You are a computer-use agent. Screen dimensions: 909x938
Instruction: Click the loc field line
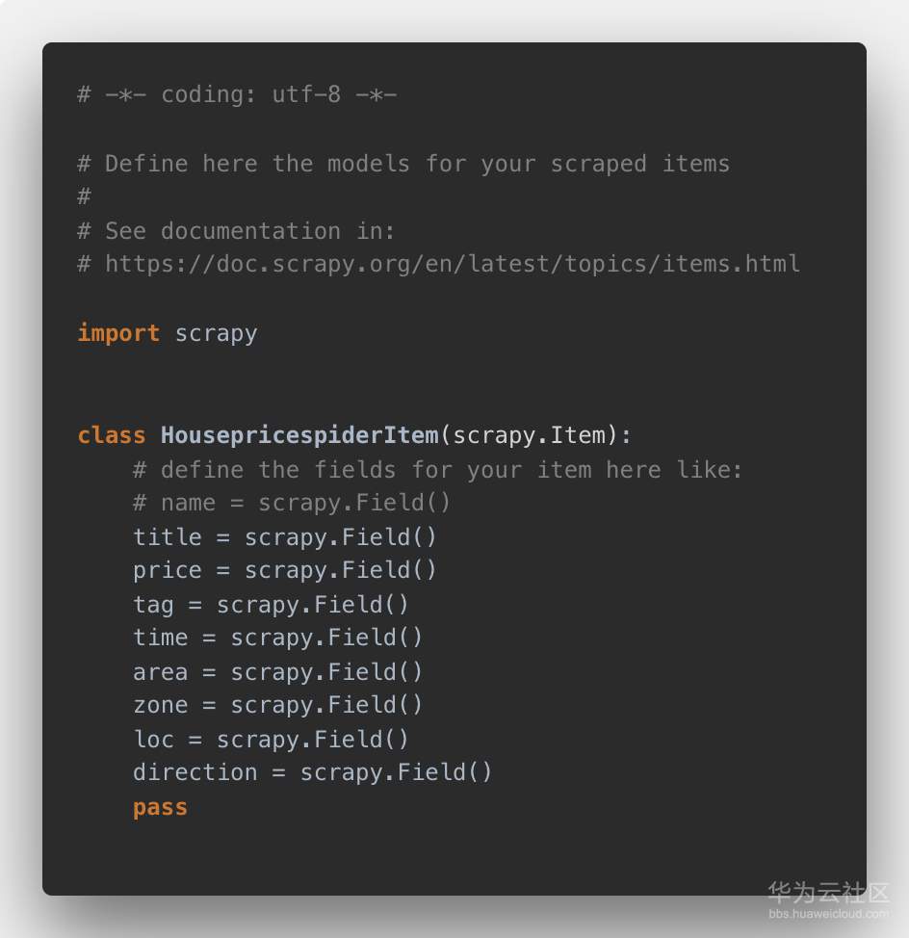(x=271, y=739)
